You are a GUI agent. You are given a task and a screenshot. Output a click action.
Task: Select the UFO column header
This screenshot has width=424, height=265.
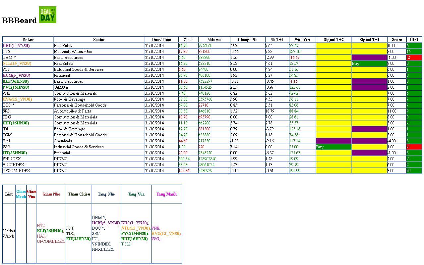click(414, 40)
